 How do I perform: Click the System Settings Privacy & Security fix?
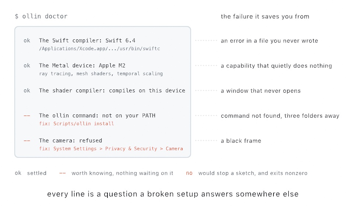click(111, 149)
